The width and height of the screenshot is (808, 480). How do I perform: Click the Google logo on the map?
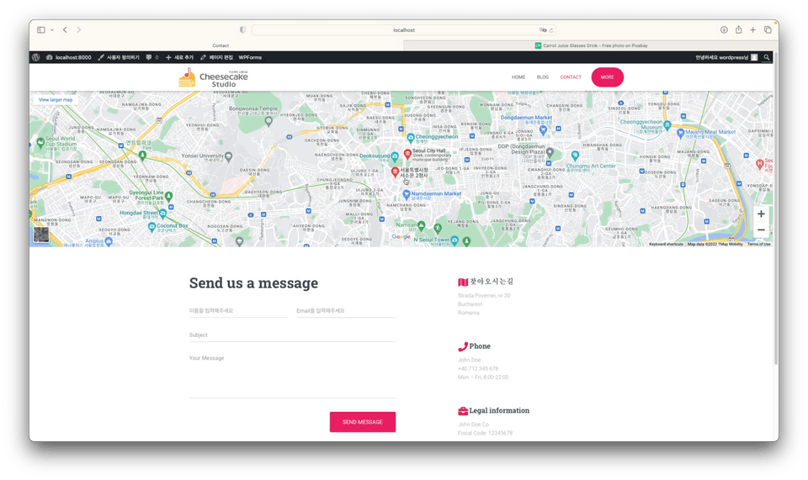pos(401,237)
